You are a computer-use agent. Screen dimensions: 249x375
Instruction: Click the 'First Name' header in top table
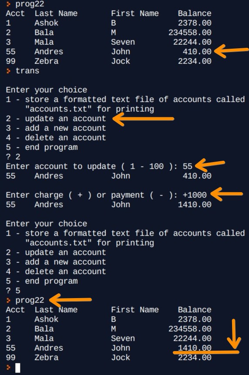click(135, 13)
